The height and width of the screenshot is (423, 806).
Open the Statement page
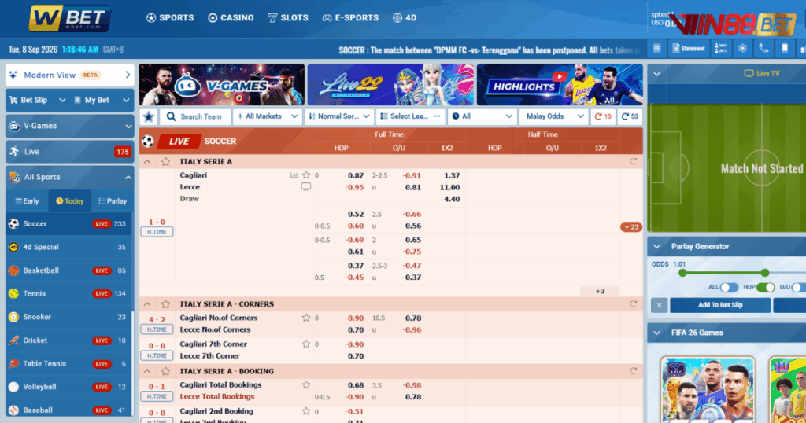pyautogui.click(x=689, y=49)
